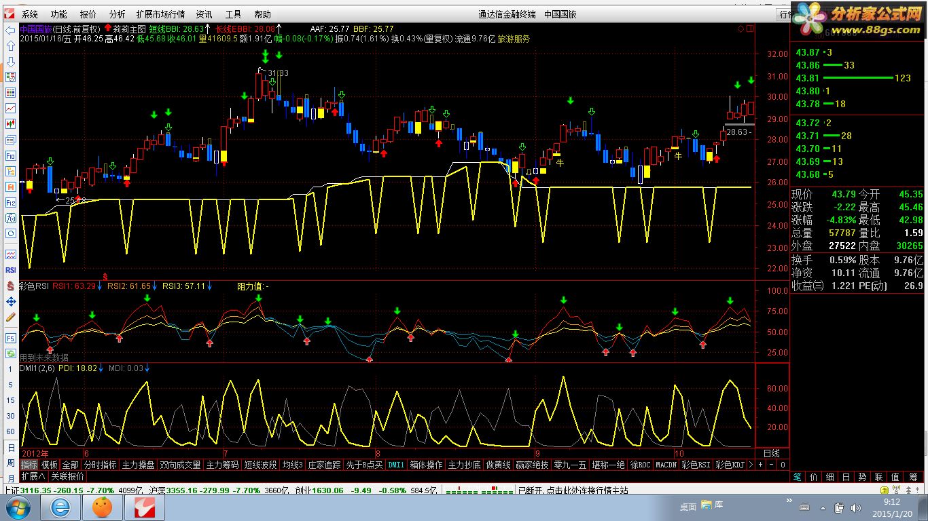This screenshot has height=521, width=928.
Task: Click the circular clock-like sidebar icon
Action: [10, 234]
